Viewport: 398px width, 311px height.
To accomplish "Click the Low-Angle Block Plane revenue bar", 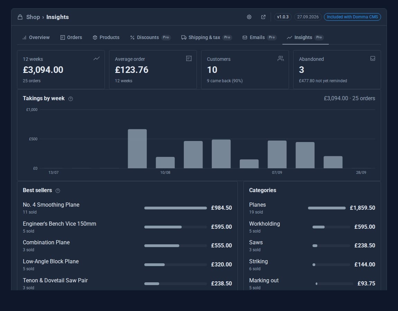I will pyautogui.click(x=176, y=265).
